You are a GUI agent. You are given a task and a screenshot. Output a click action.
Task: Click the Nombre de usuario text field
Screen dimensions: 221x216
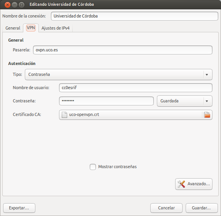point(136,88)
